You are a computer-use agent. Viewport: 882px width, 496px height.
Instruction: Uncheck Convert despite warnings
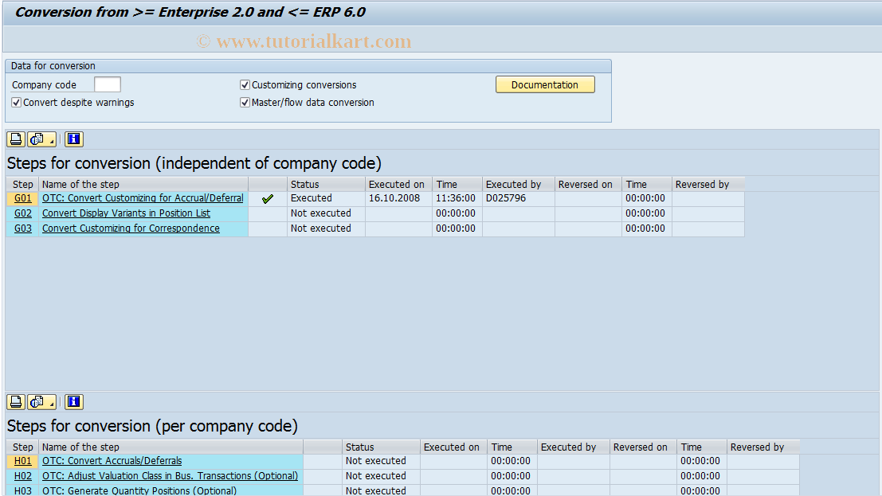pos(17,102)
